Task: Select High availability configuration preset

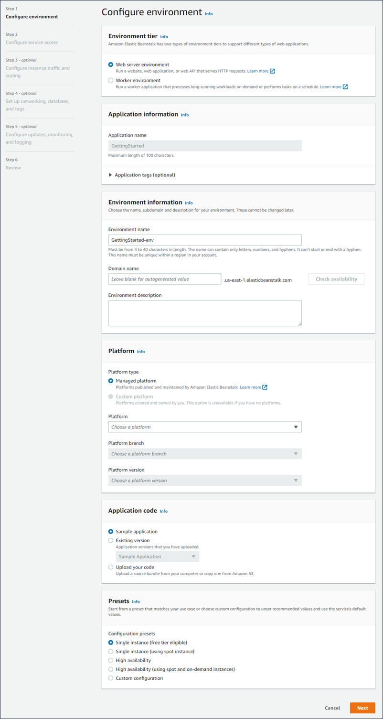Action: tap(110, 660)
